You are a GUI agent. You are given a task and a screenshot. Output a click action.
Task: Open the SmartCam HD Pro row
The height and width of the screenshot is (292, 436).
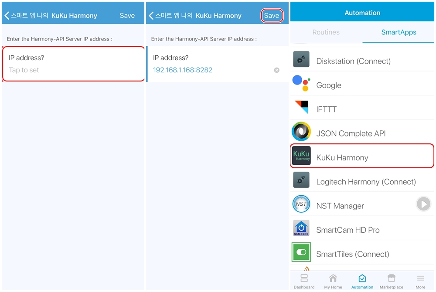click(362, 229)
